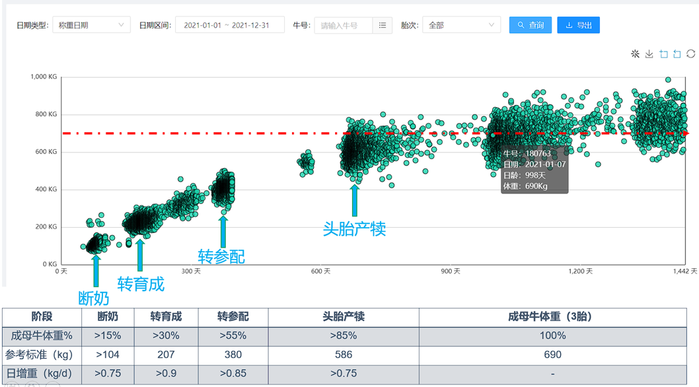699x387 pixels.
Task: Open the cattle number list picker icon
Action: click(382, 24)
